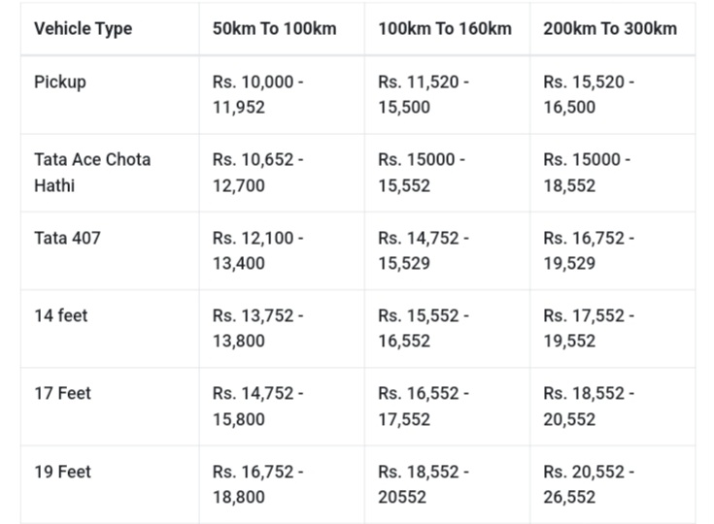Click 17 Feet price Rs. 16,552 - 17,552
The width and height of the screenshot is (714, 524).
pyautogui.click(x=424, y=407)
